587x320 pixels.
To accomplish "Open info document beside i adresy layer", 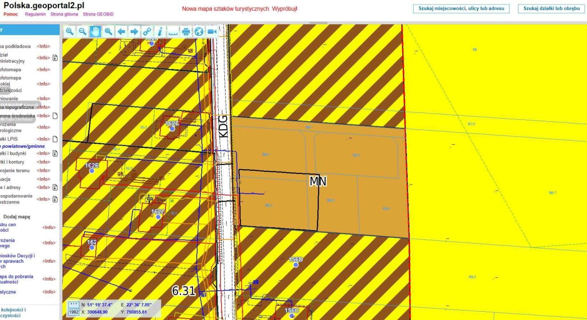I will [55, 187].
